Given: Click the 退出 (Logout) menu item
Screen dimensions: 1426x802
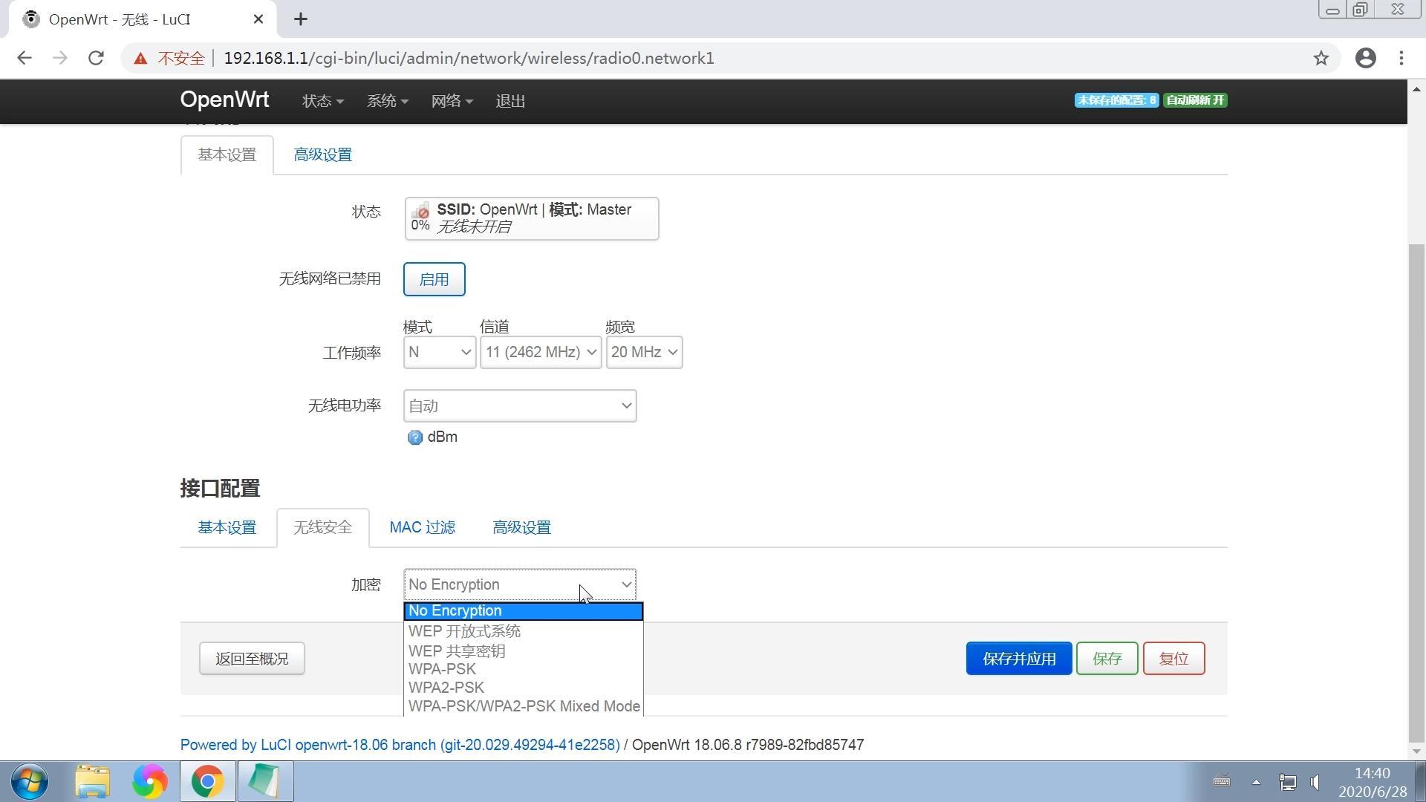Looking at the screenshot, I should 509,100.
